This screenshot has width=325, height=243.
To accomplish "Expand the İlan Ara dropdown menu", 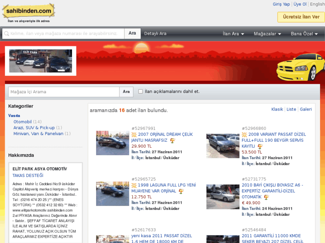I will point(233,34).
